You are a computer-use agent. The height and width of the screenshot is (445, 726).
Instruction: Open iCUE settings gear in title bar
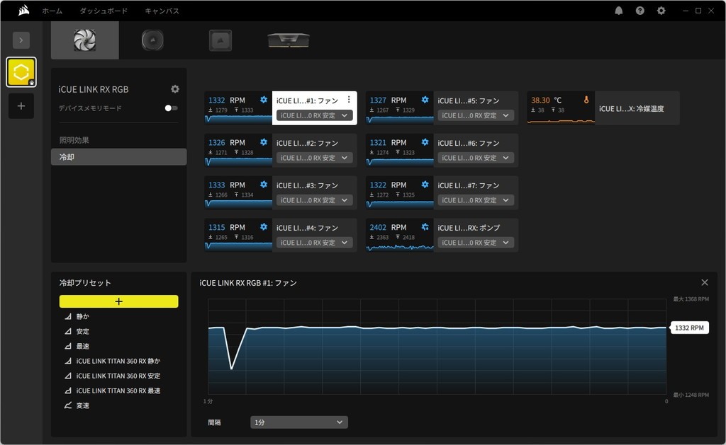click(661, 11)
